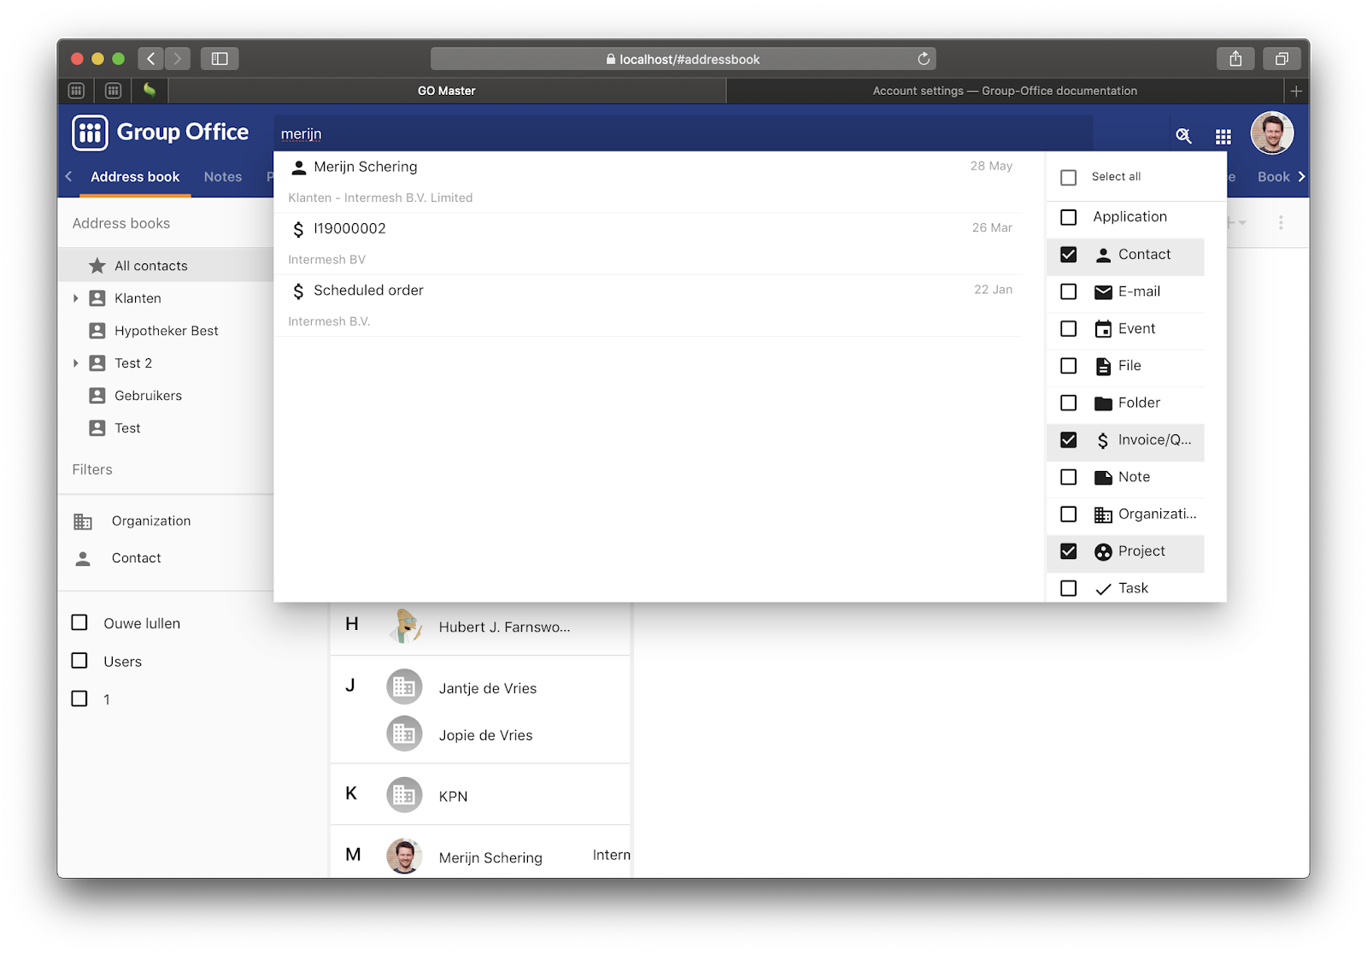The height and width of the screenshot is (954, 1367).
Task: Tick the Ouwe lullen group checkbox
Action: [x=79, y=623]
